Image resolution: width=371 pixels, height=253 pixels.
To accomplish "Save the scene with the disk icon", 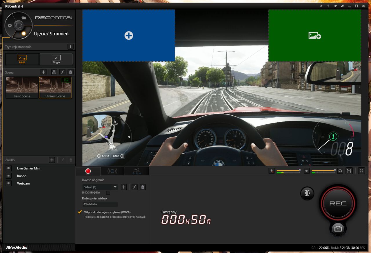I will [x=54, y=72].
